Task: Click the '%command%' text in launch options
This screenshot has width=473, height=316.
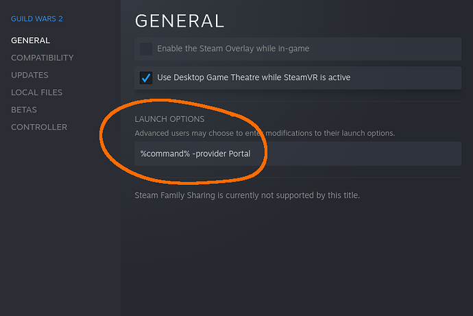Action: [x=165, y=154]
